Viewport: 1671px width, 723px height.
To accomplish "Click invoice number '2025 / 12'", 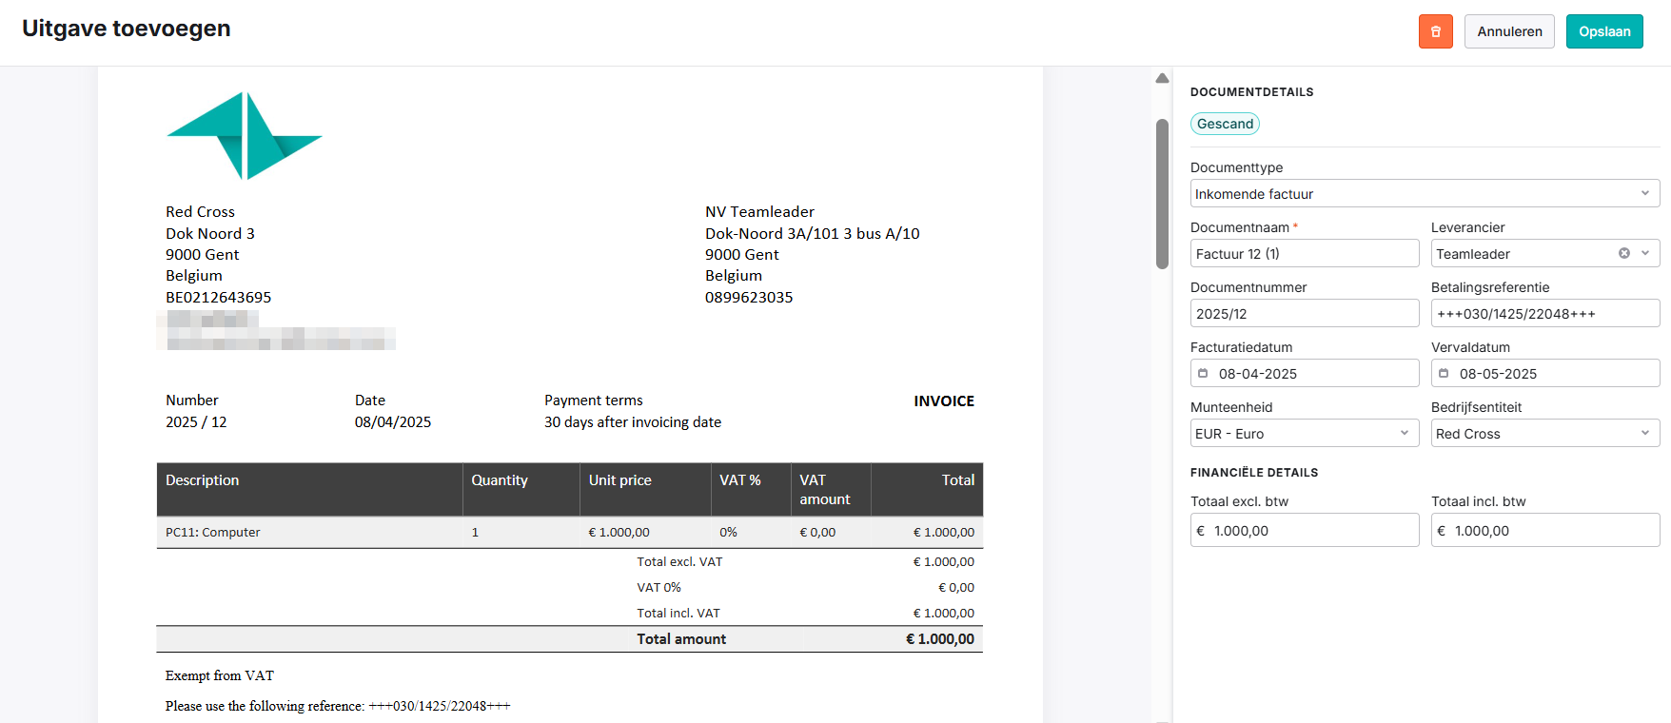I will click(x=196, y=422).
